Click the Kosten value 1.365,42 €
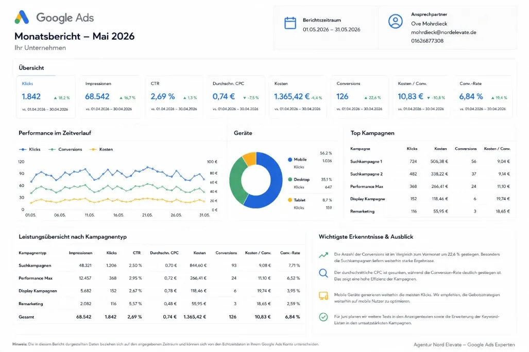 pyautogui.click(x=292, y=96)
